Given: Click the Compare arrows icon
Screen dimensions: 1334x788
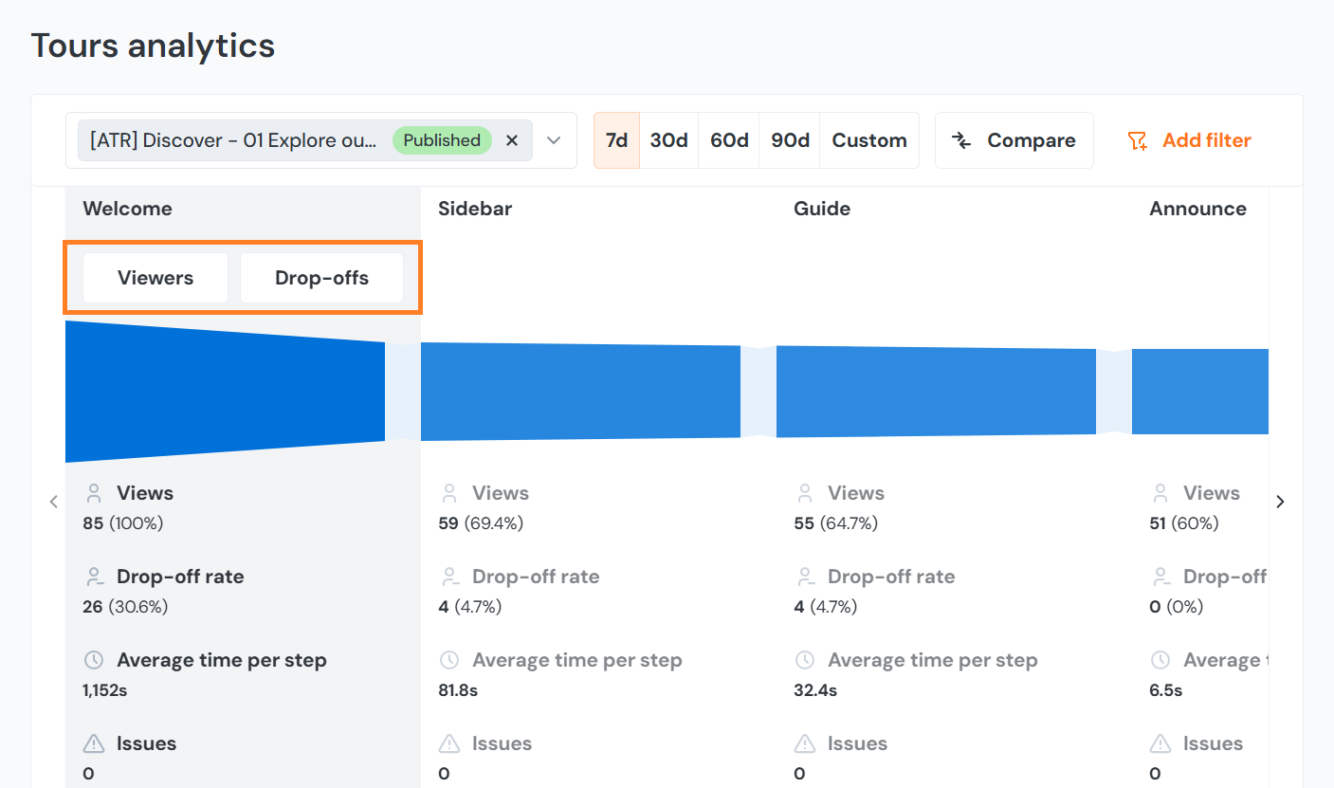Looking at the screenshot, I should coord(961,141).
